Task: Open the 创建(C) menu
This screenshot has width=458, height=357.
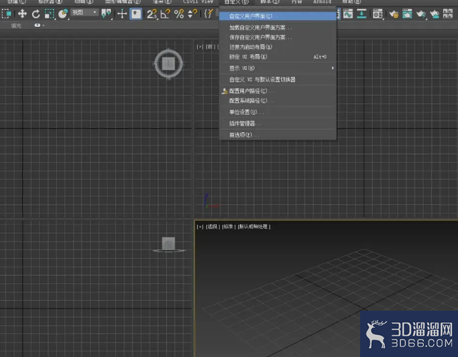Action: pos(16,2)
